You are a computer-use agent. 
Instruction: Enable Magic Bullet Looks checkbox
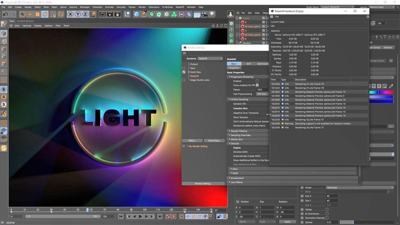coord(184,80)
